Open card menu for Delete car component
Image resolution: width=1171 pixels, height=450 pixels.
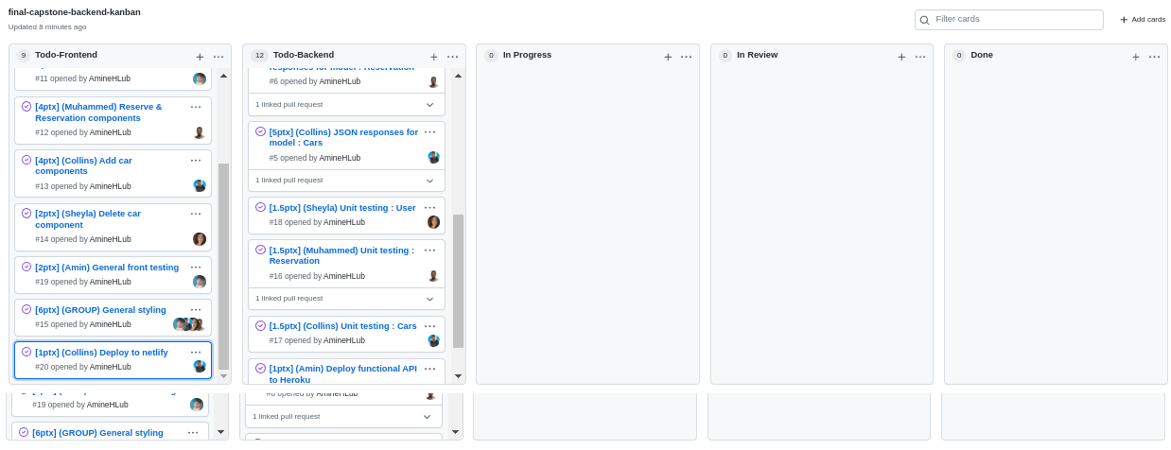(x=196, y=214)
